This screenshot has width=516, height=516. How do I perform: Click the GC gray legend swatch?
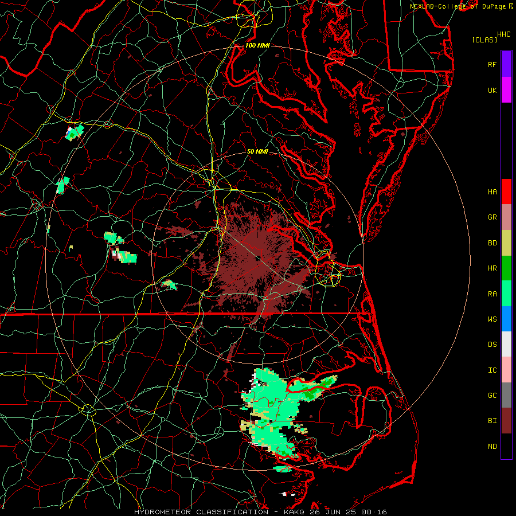click(x=506, y=395)
